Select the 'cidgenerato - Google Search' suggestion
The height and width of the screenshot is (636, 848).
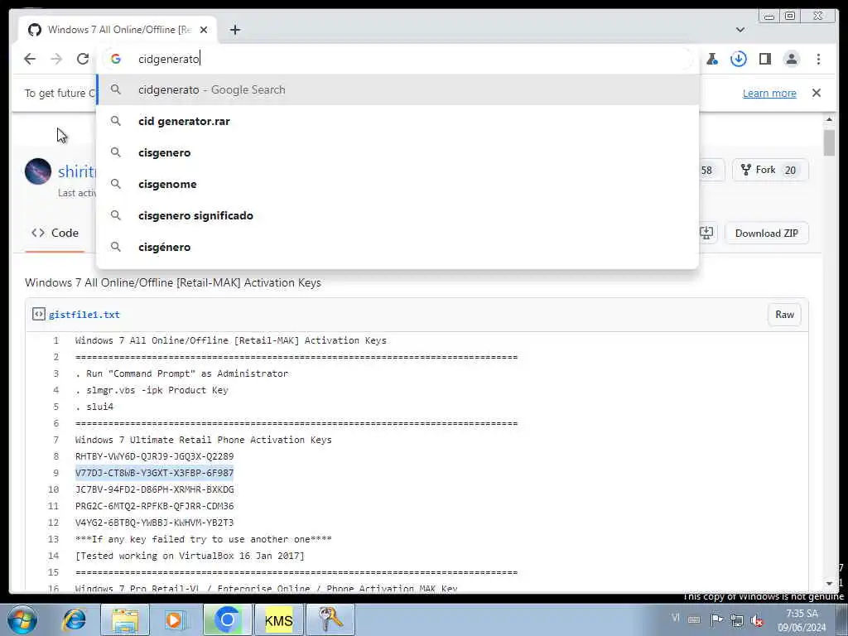point(397,89)
